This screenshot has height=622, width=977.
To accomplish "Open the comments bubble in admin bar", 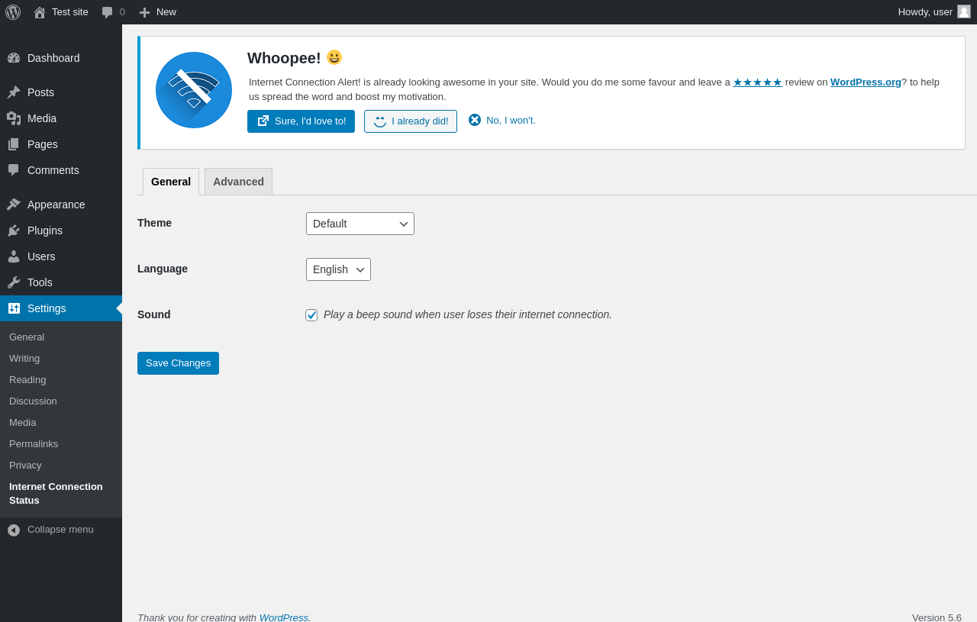I will point(107,12).
